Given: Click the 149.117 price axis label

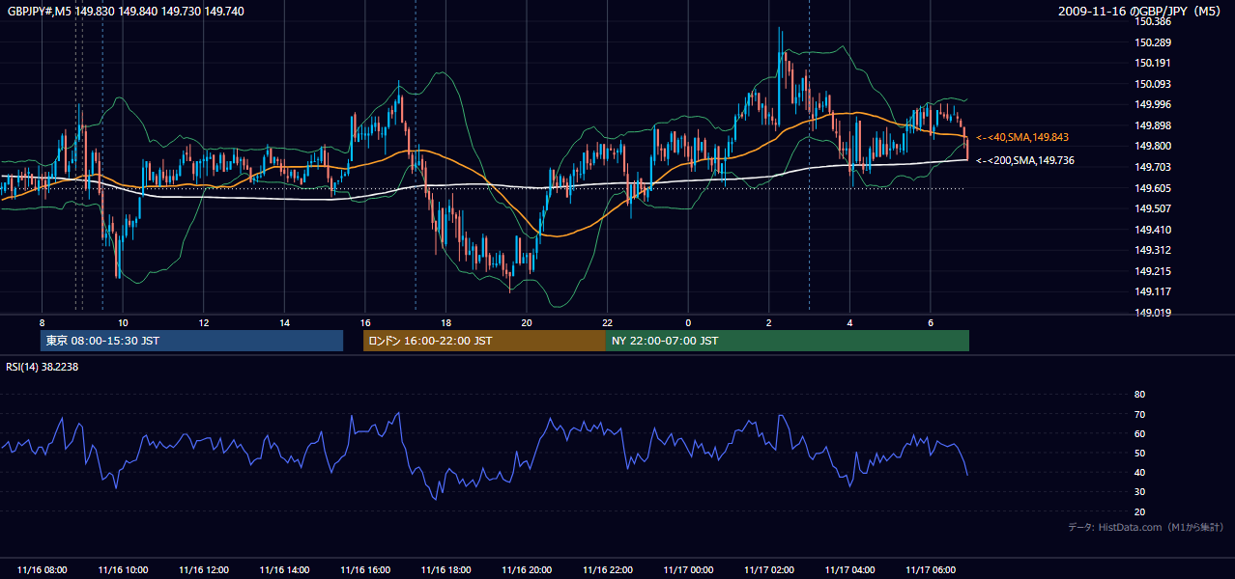Looking at the screenshot, I should pos(1153,291).
